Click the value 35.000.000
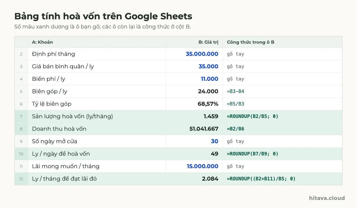This screenshot has height=208, width=357. [202, 54]
